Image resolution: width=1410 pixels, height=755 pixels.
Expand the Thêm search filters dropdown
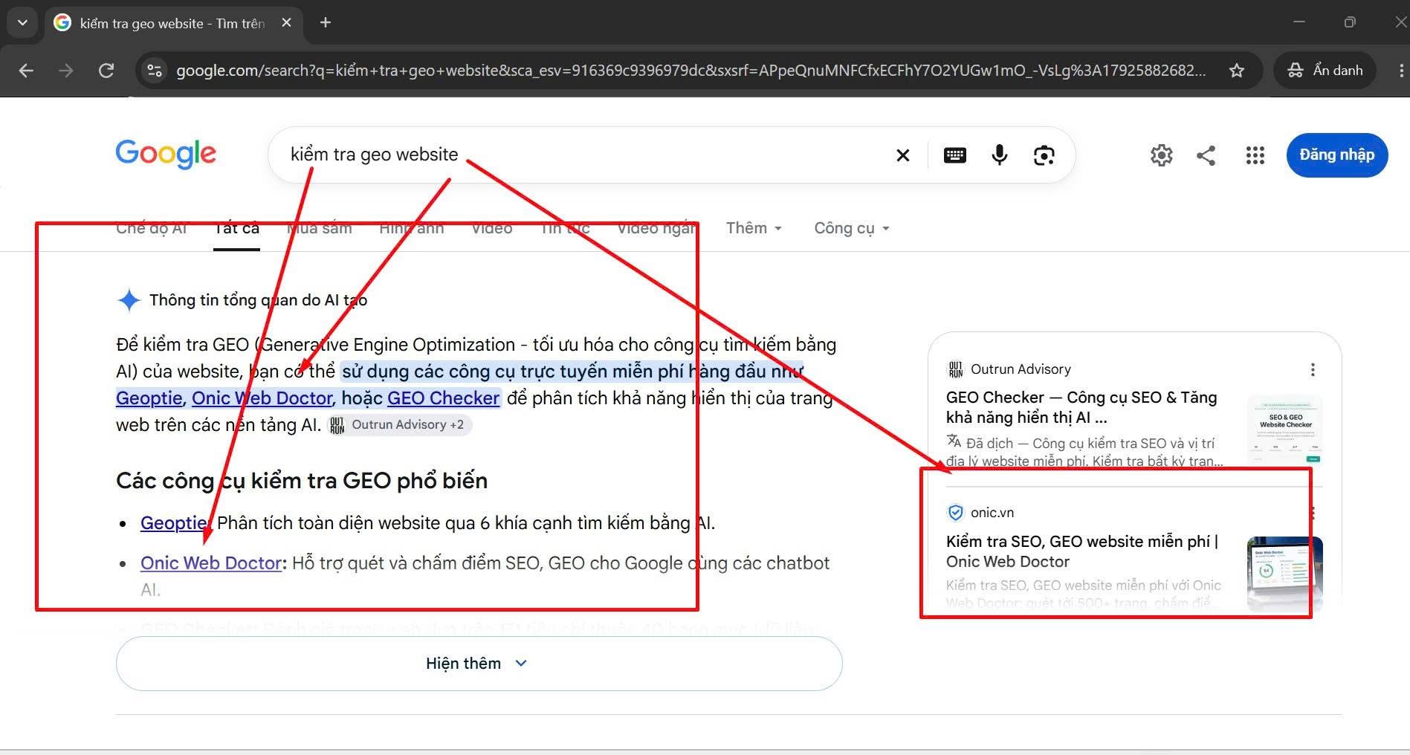pyautogui.click(x=754, y=228)
